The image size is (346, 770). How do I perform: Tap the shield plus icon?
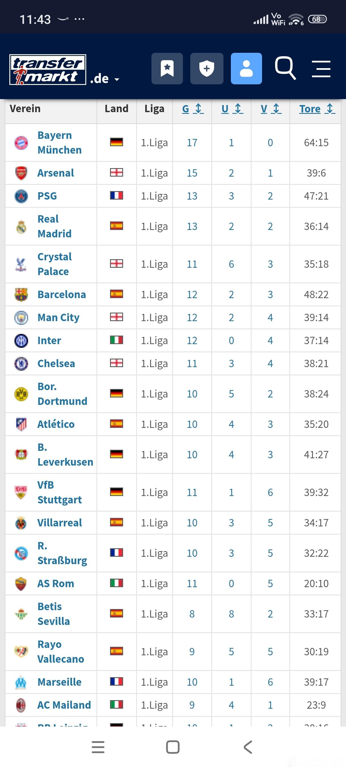tap(206, 68)
